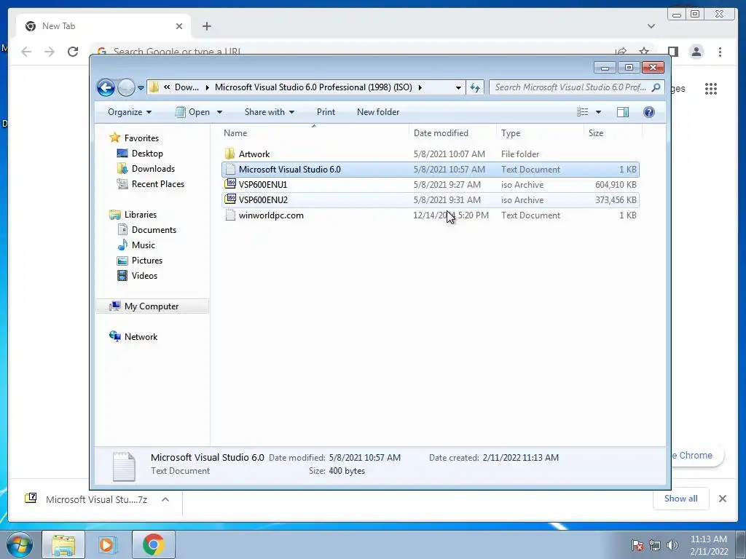Open Chrome's side panel icon
The height and width of the screenshot is (559, 746).
point(672,52)
